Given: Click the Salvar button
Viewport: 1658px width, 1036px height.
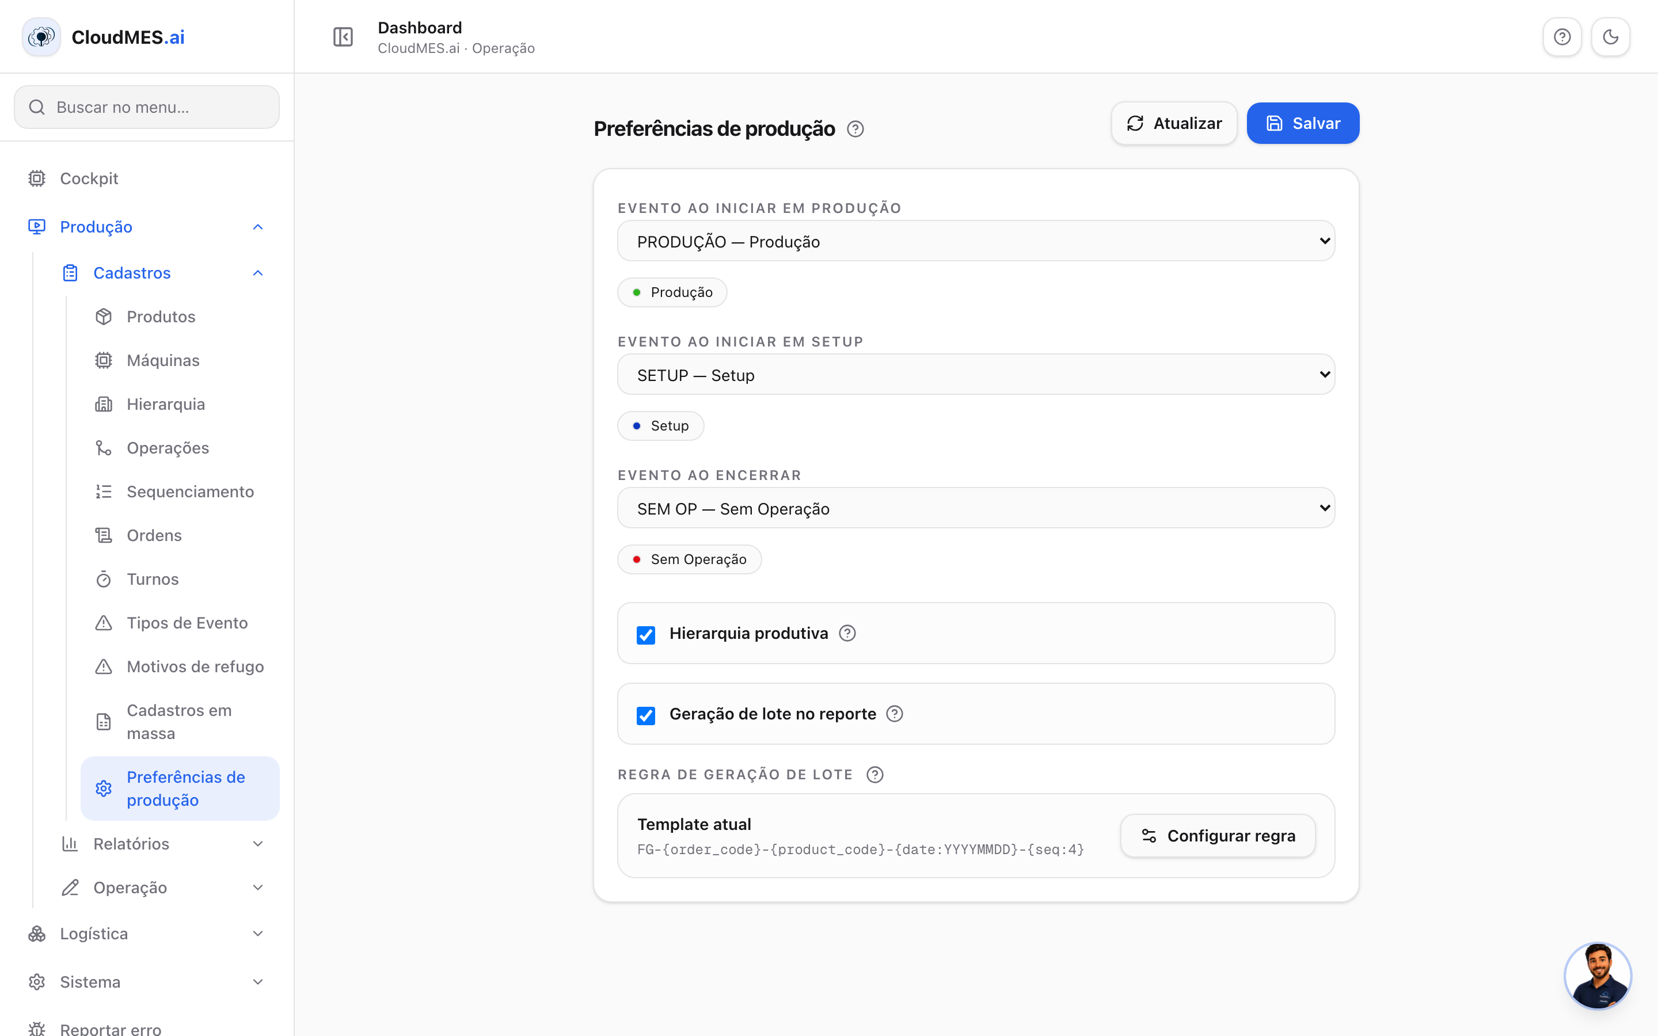Looking at the screenshot, I should coord(1302,123).
